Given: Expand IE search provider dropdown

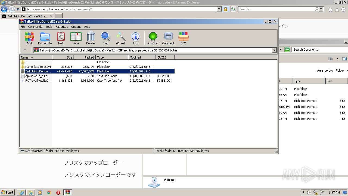Looking at the screenshot, I should 321,9.
